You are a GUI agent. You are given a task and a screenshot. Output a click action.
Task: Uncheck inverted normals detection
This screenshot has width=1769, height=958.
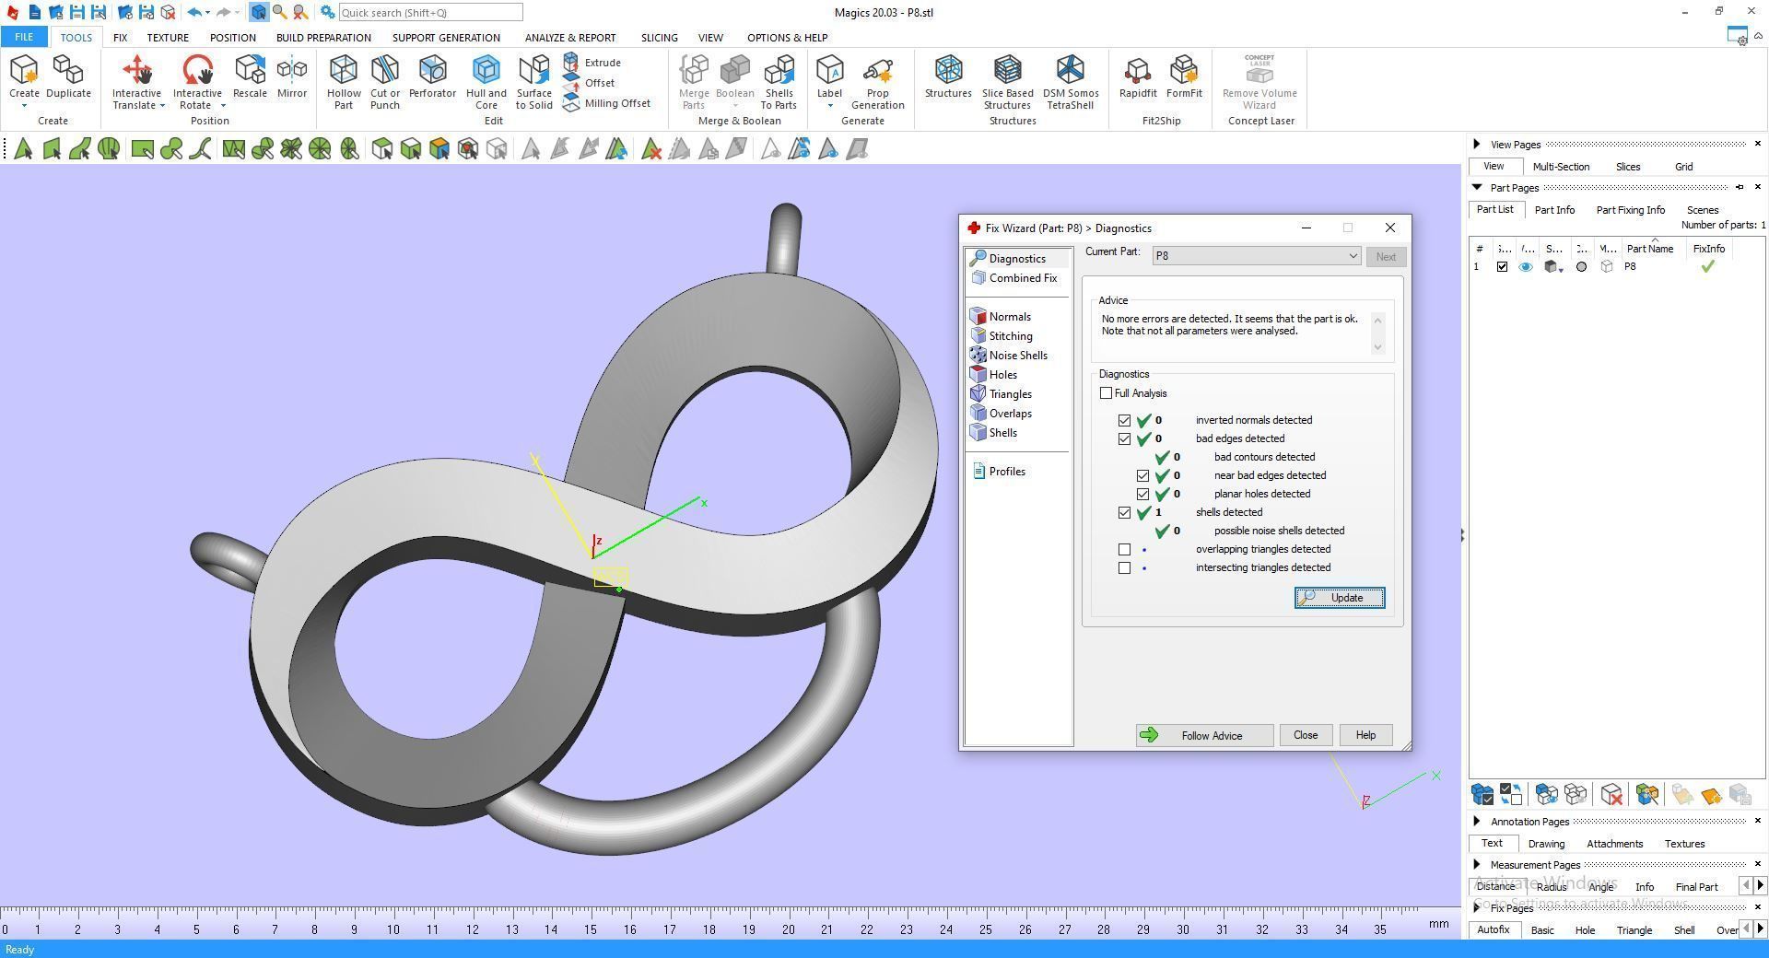click(1124, 420)
